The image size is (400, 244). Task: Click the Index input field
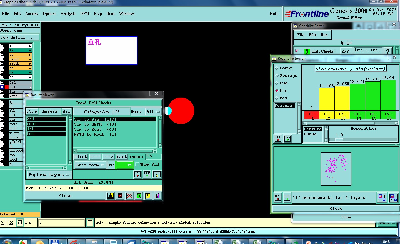coord(154,157)
